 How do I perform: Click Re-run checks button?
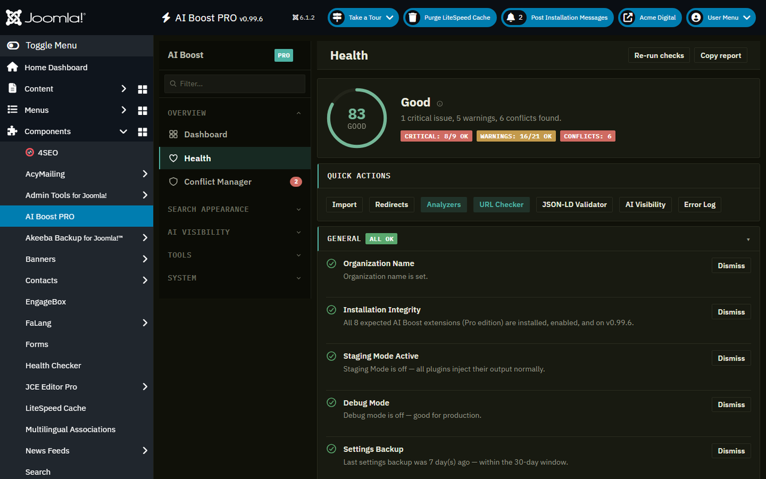659,55
